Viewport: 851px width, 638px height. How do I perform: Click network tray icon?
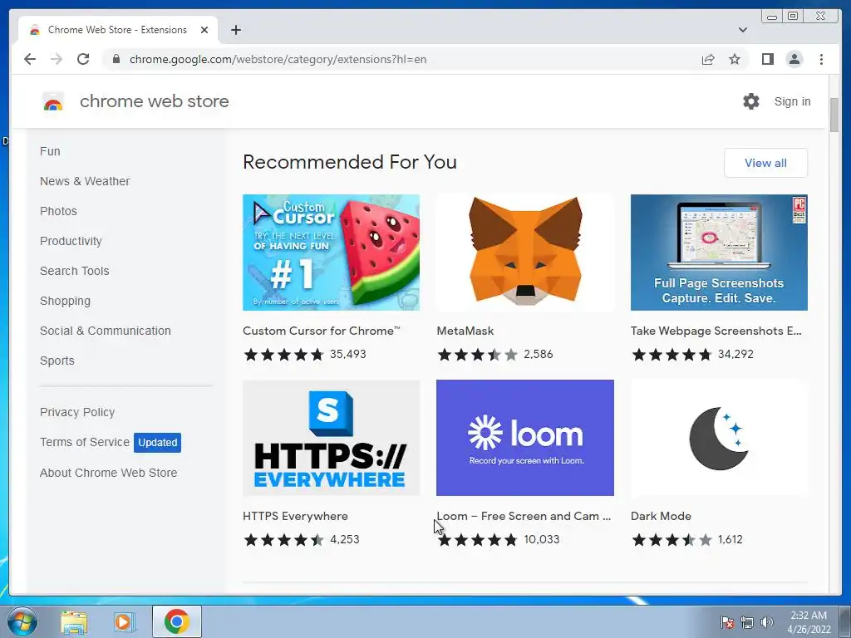click(747, 622)
